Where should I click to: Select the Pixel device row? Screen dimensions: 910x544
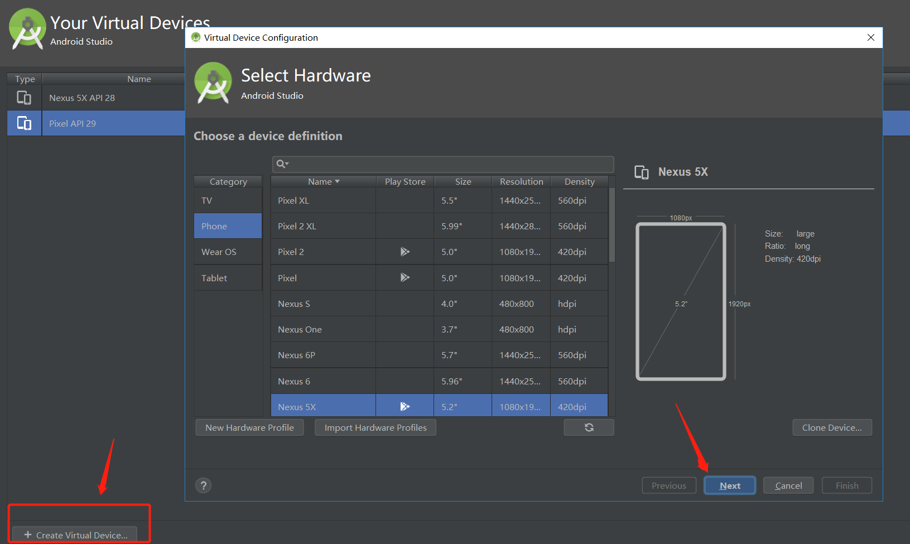pos(439,278)
